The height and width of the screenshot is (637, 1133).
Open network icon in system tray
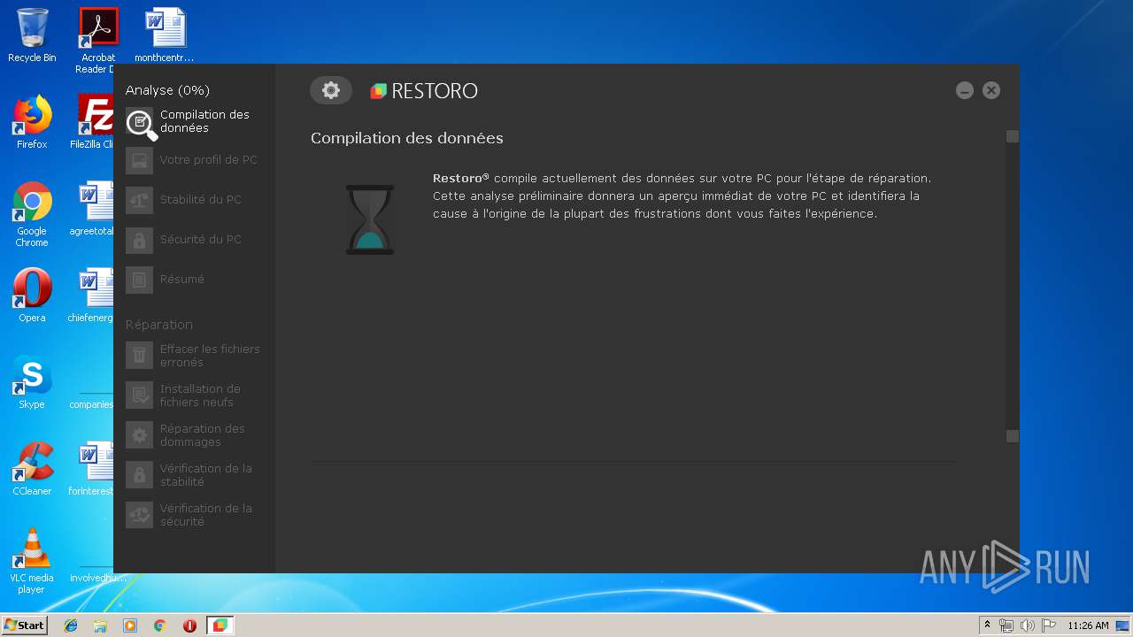click(x=1006, y=625)
